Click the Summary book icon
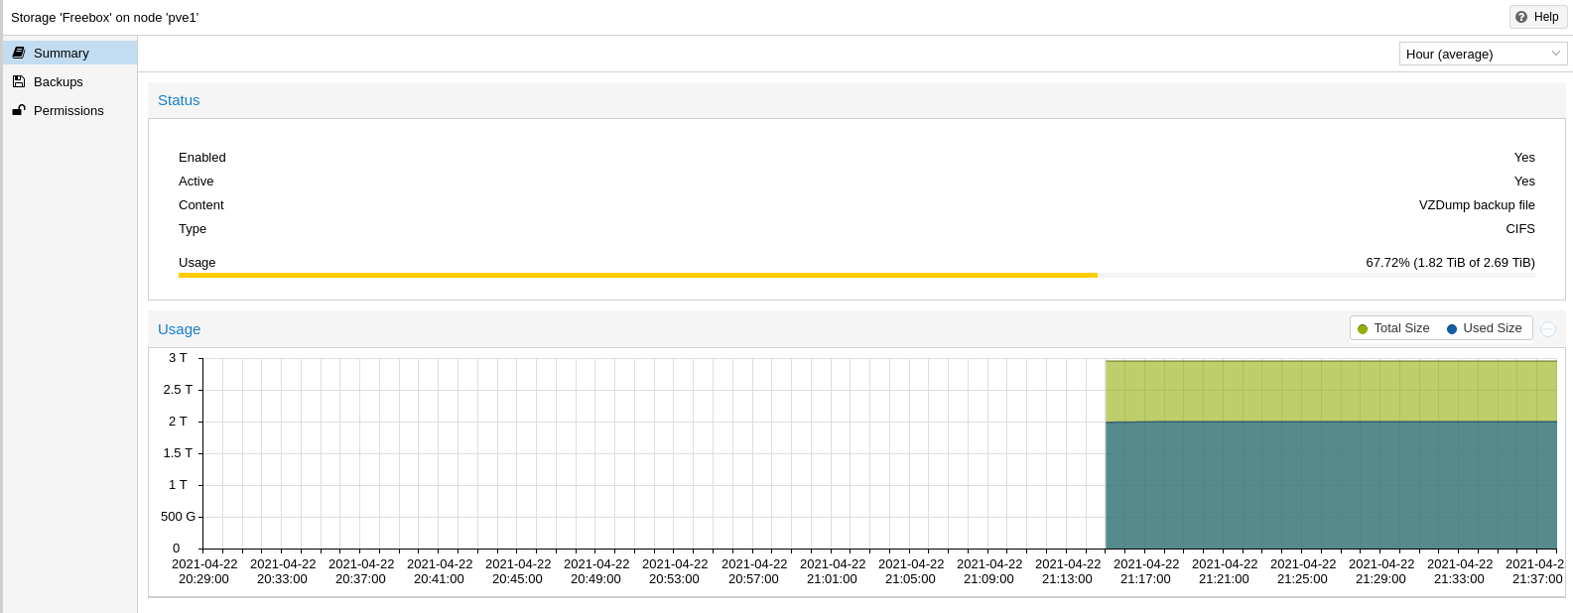 click(19, 53)
